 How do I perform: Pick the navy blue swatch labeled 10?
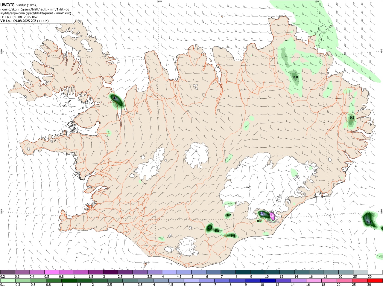[x=268, y=280]
